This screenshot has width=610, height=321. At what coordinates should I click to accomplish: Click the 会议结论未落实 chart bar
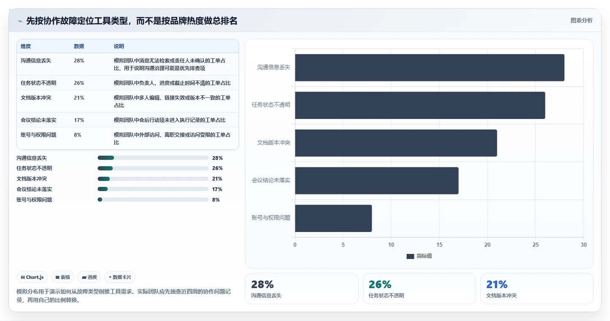(376, 181)
